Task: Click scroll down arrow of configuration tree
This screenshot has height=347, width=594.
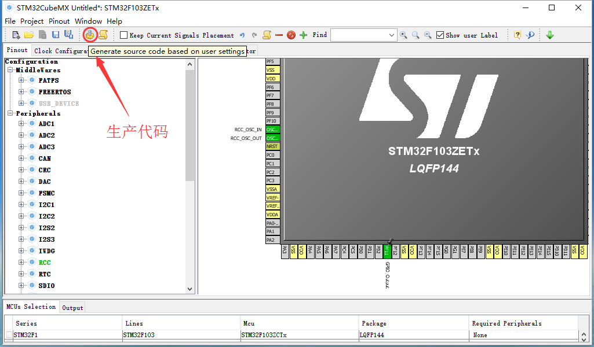Action: pos(190,289)
